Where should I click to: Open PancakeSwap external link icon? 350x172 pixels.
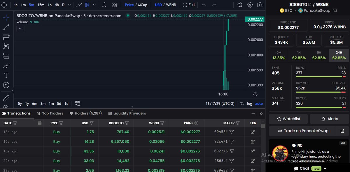click(x=342, y=131)
